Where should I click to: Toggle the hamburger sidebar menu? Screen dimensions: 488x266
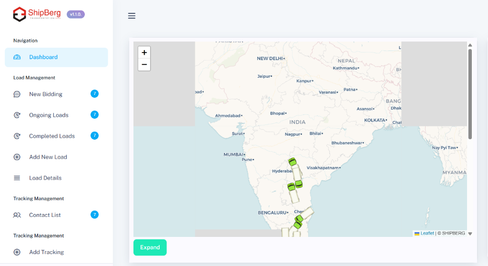[132, 16]
